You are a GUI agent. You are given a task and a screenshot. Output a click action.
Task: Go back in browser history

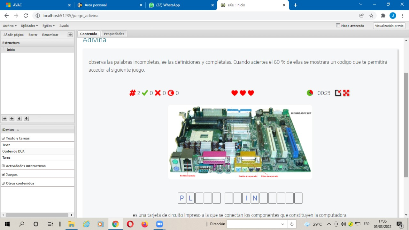[6, 16]
